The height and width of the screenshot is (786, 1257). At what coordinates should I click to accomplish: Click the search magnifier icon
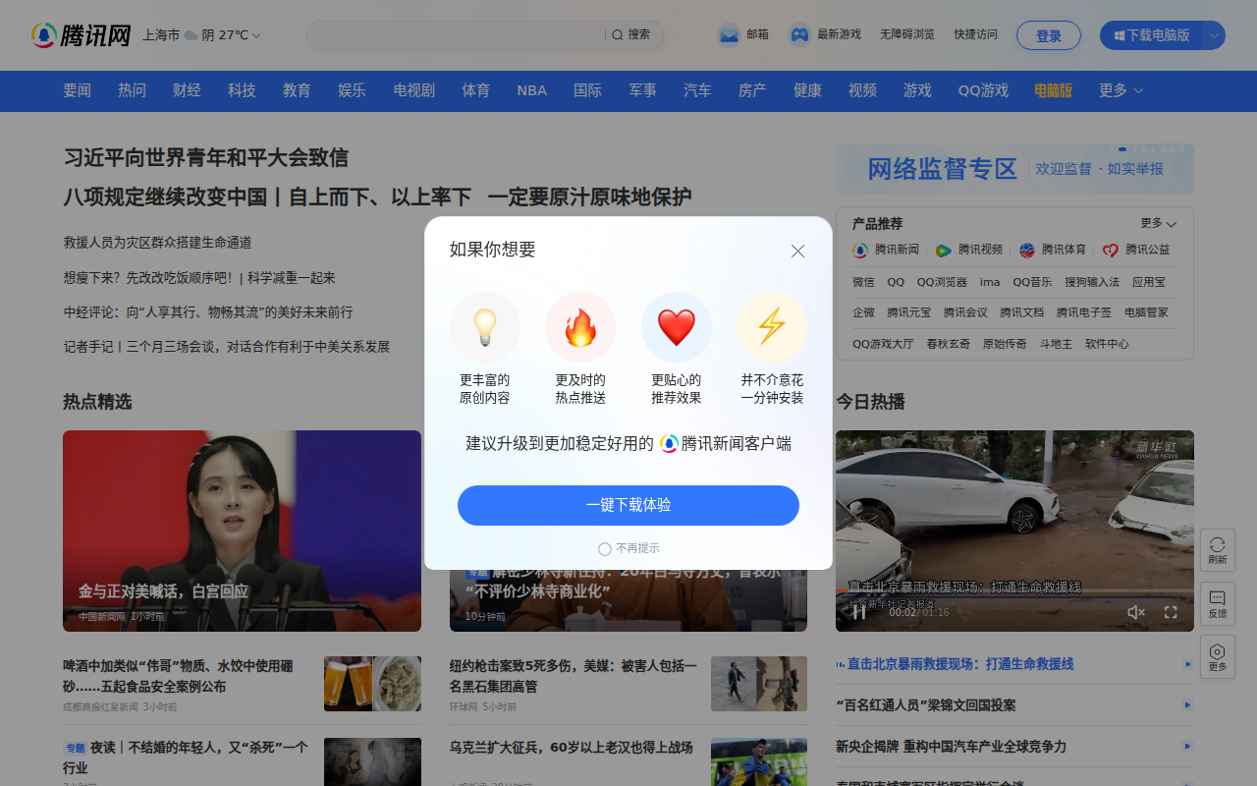click(618, 35)
